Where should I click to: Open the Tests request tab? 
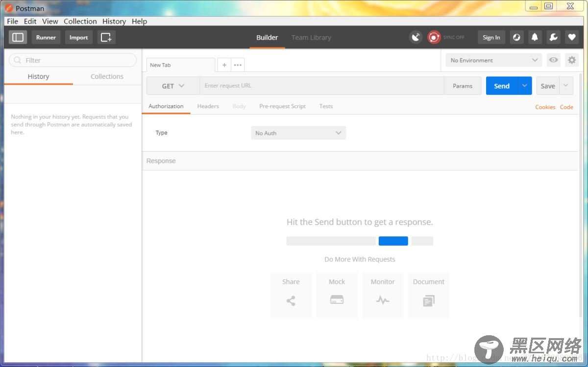pyautogui.click(x=326, y=106)
